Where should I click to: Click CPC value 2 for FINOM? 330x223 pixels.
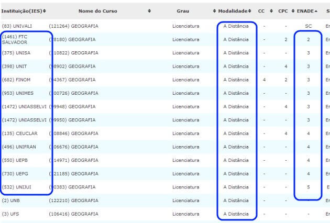(286, 80)
